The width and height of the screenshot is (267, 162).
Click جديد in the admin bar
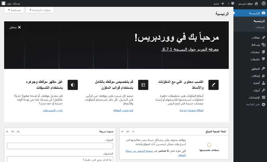216,3
